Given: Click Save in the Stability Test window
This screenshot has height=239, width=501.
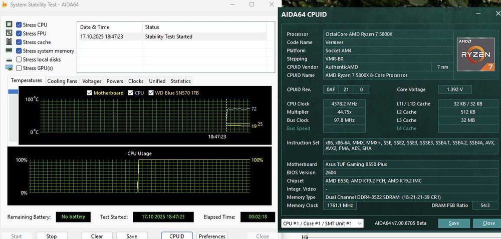Looking at the screenshot, I should (x=132, y=236).
